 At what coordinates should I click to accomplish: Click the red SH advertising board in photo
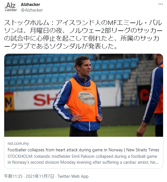43,100
